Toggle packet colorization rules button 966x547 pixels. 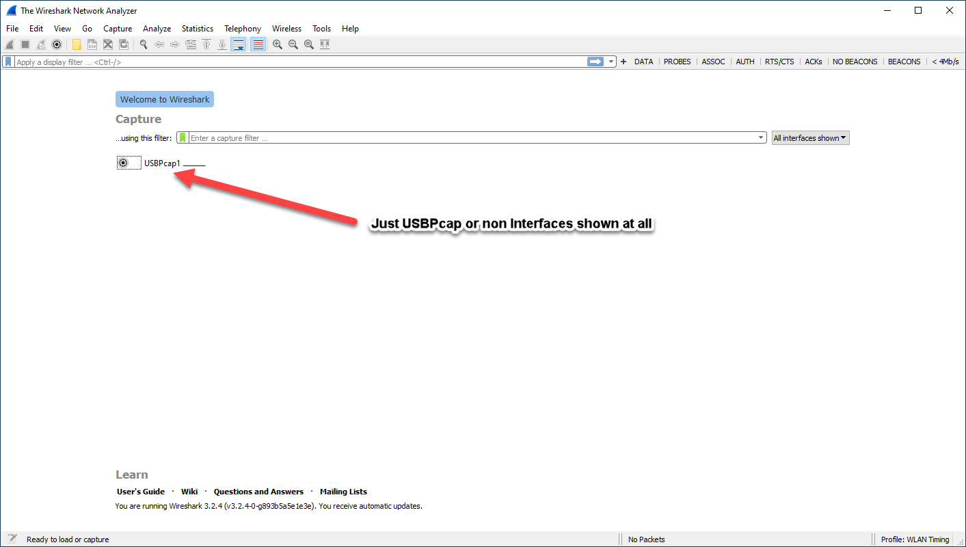(x=258, y=44)
